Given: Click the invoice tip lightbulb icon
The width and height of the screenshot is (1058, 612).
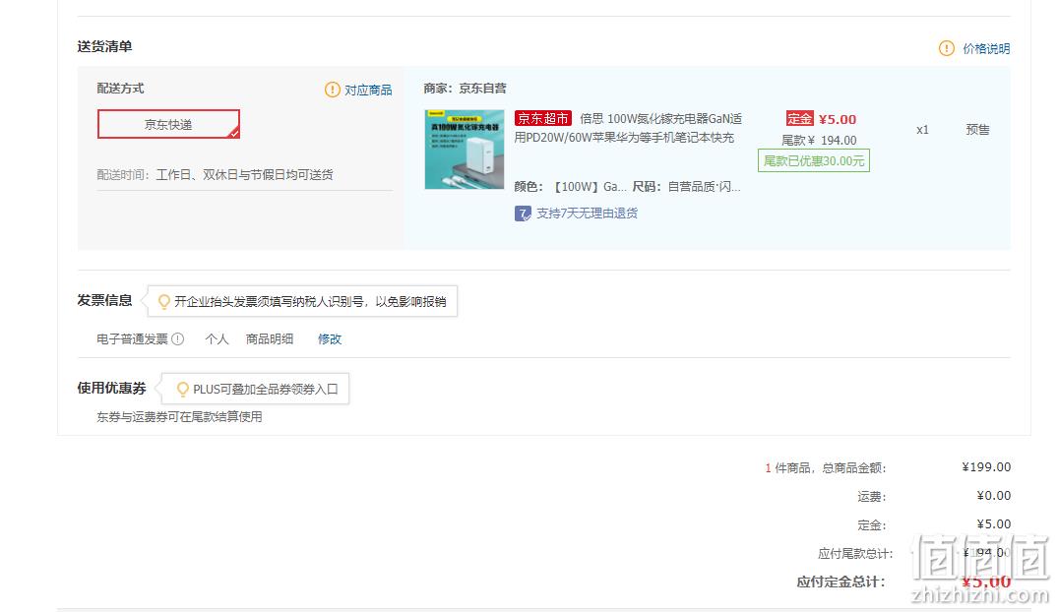Looking at the screenshot, I should [x=163, y=302].
